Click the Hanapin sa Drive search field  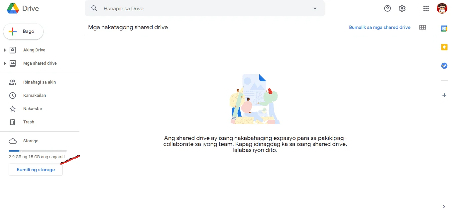coord(204,8)
